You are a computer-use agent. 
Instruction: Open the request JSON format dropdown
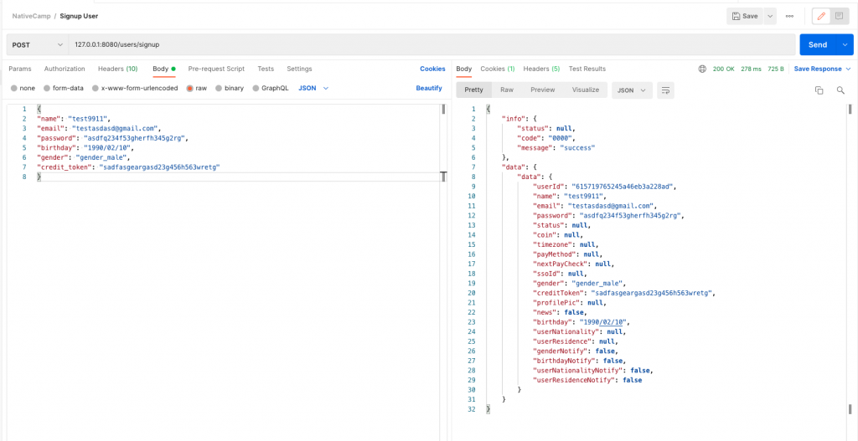click(x=313, y=88)
